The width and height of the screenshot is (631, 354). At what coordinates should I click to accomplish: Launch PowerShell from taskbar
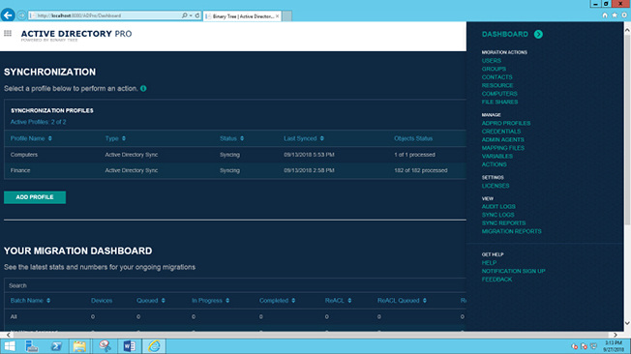56,346
